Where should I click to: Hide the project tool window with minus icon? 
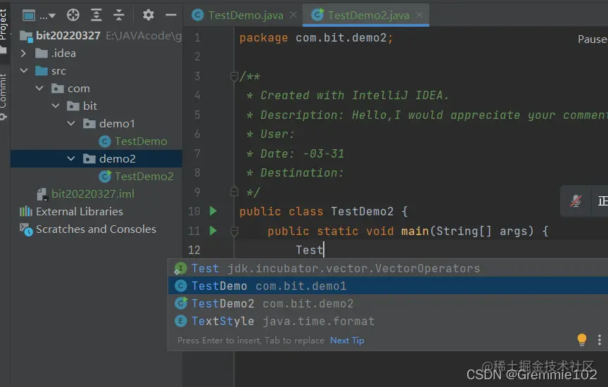coord(170,15)
